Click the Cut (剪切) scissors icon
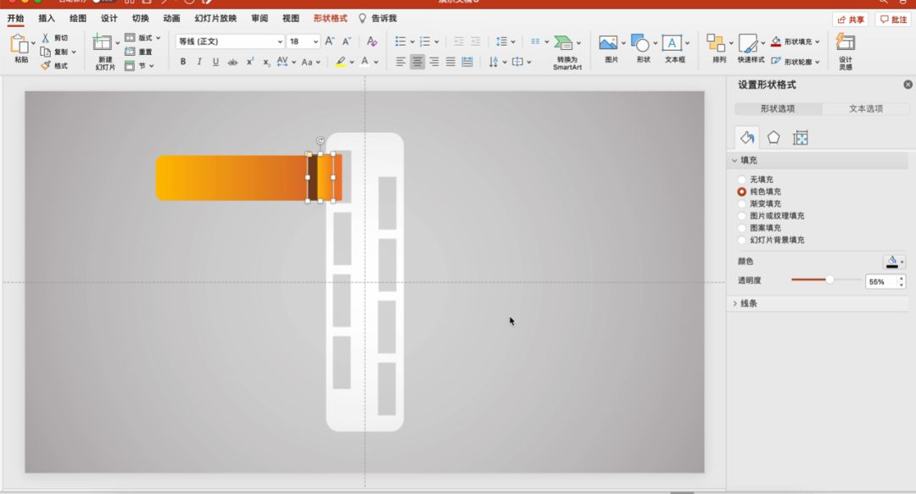916x494 pixels. pyautogui.click(x=46, y=38)
